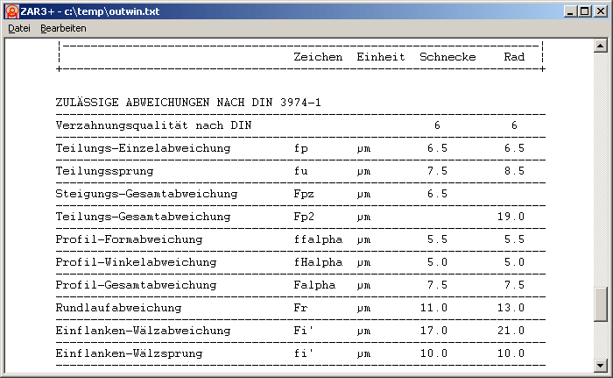Click the vertical scrollbar thumb
Screen dimensions: 613x378
coord(601,305)
